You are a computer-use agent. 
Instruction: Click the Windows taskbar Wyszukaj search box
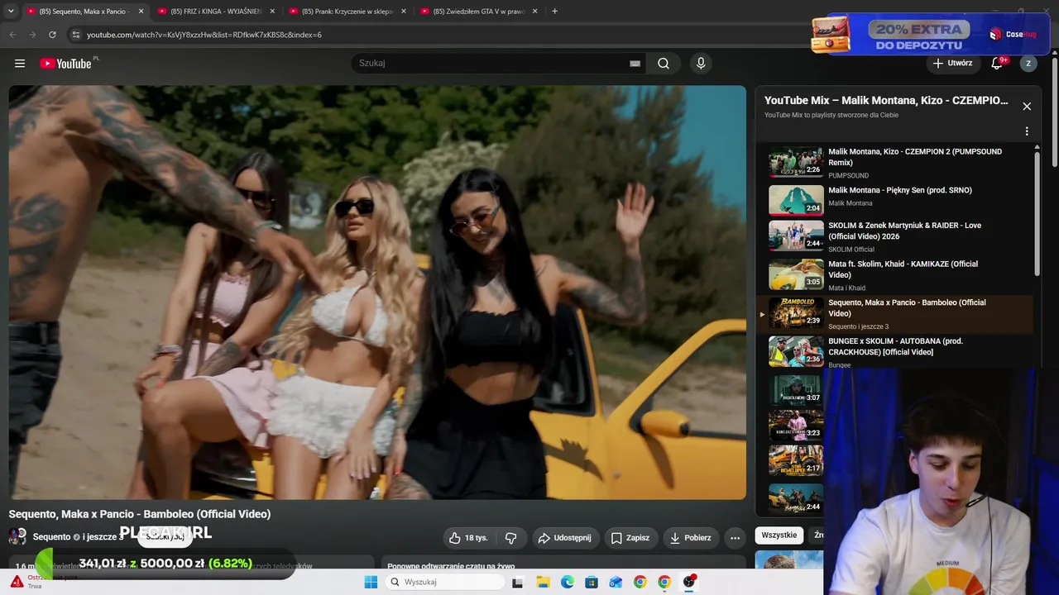click(447, 583)
